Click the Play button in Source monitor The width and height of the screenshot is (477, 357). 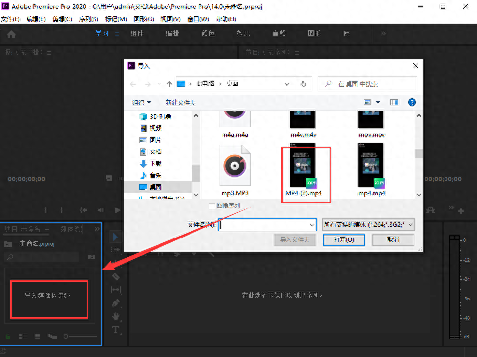pyautogui.click(x=117, y=210)
